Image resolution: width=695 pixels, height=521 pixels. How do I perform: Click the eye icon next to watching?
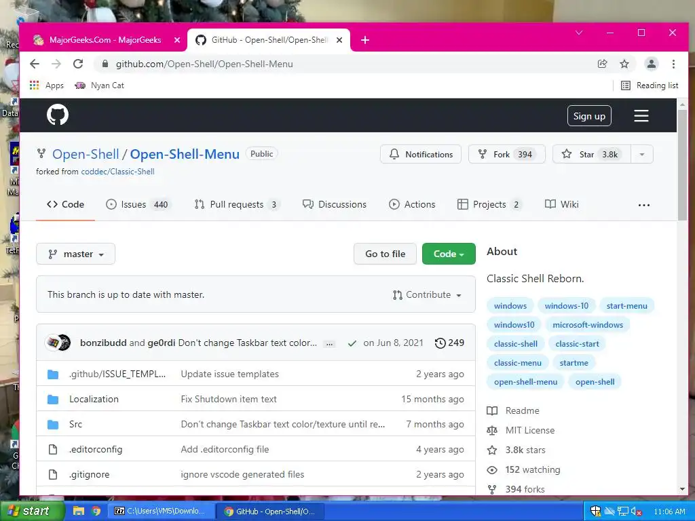coord(492,469)
